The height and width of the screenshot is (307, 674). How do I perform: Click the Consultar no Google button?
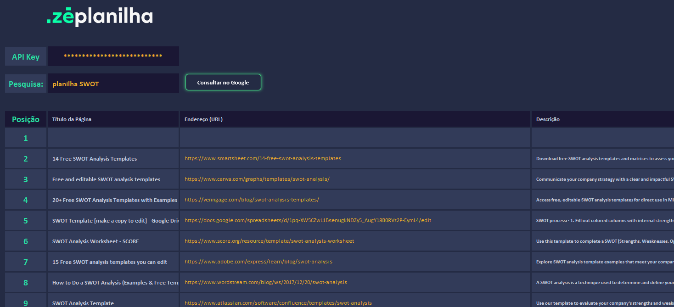coord(223,83)
